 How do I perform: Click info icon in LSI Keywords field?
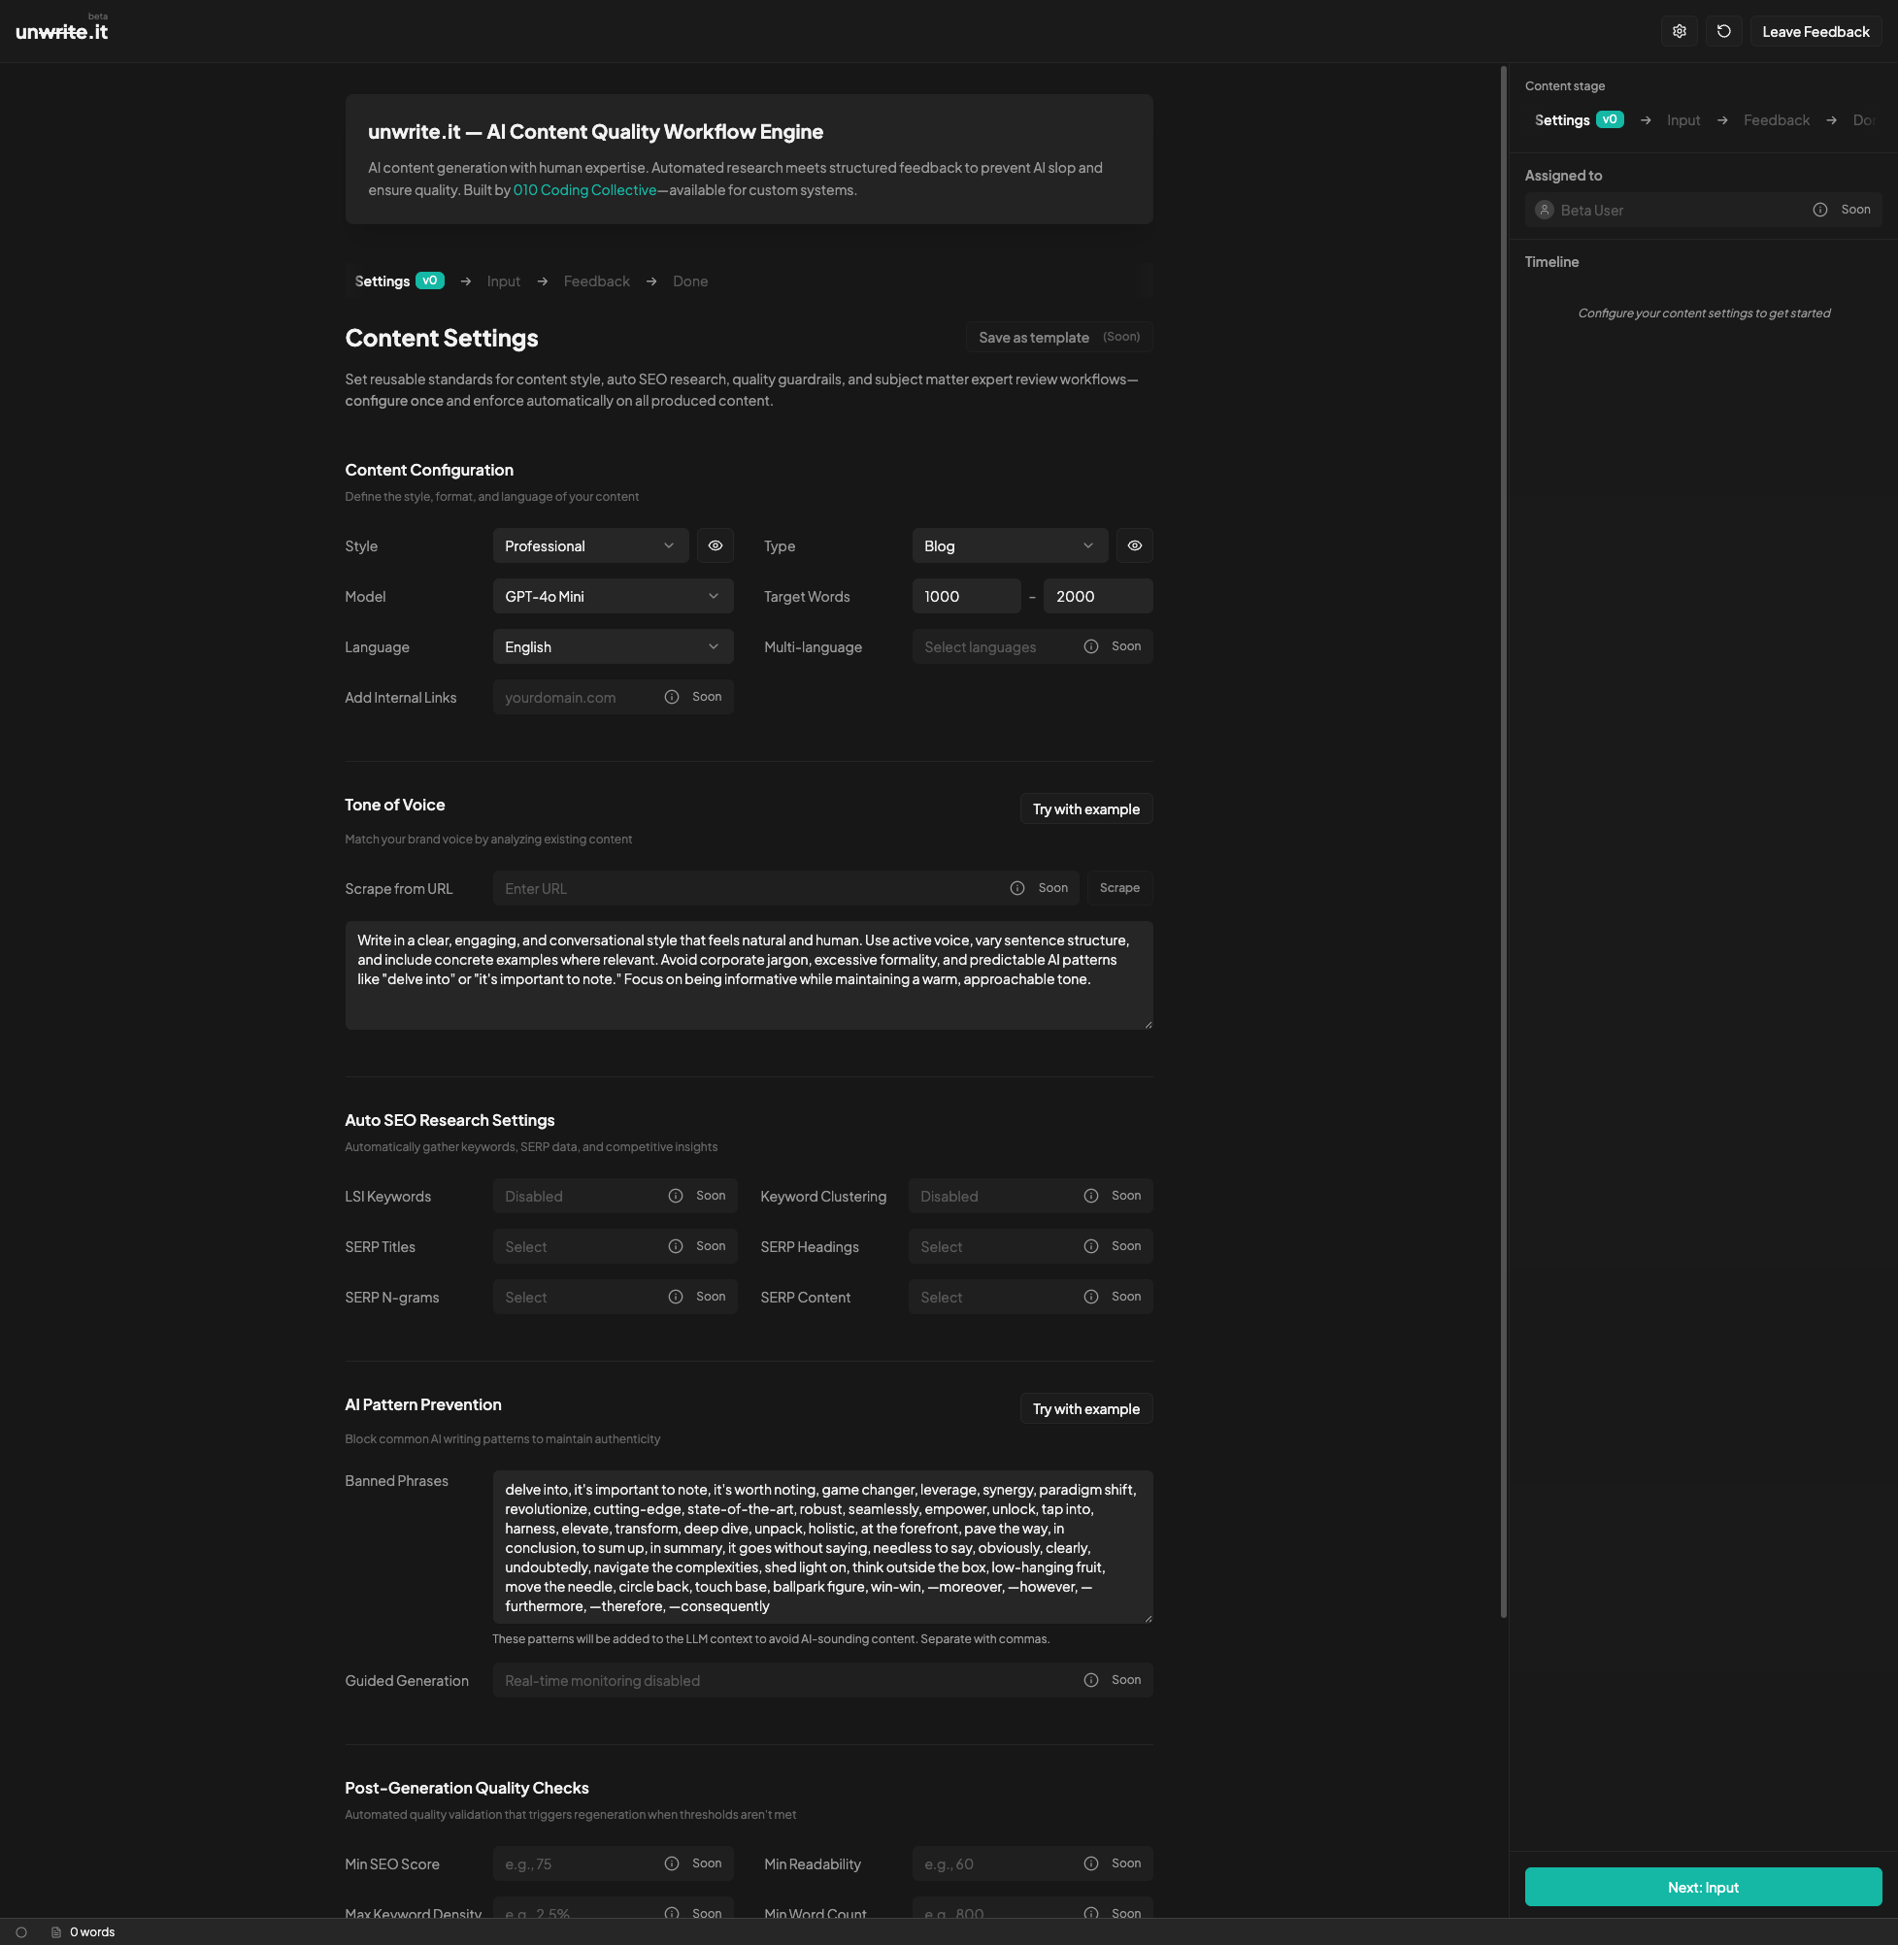pyautogui.click(x=675, y=1196)
